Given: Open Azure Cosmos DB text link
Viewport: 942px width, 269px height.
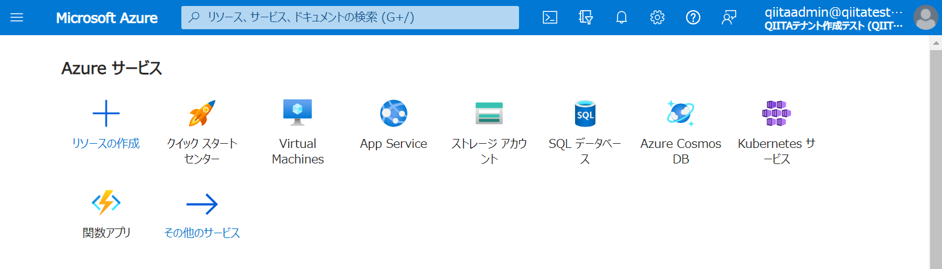Looking at the screenshot, I should (x=681, y=151).
